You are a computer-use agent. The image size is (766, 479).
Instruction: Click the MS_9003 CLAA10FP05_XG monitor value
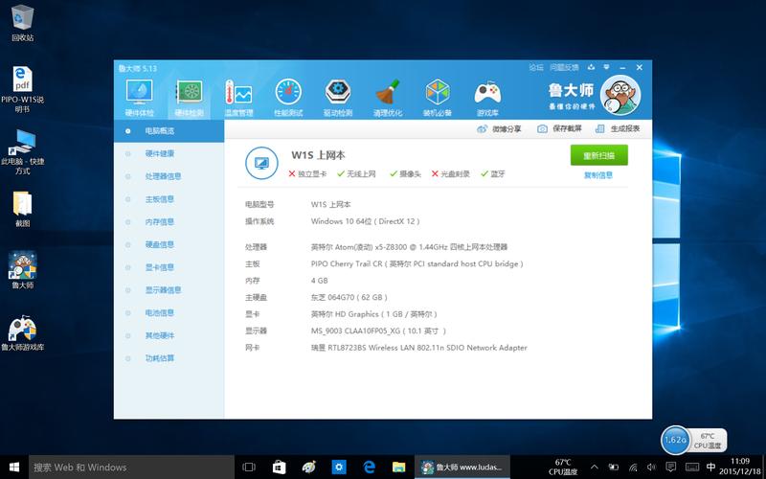pos(378,331)
